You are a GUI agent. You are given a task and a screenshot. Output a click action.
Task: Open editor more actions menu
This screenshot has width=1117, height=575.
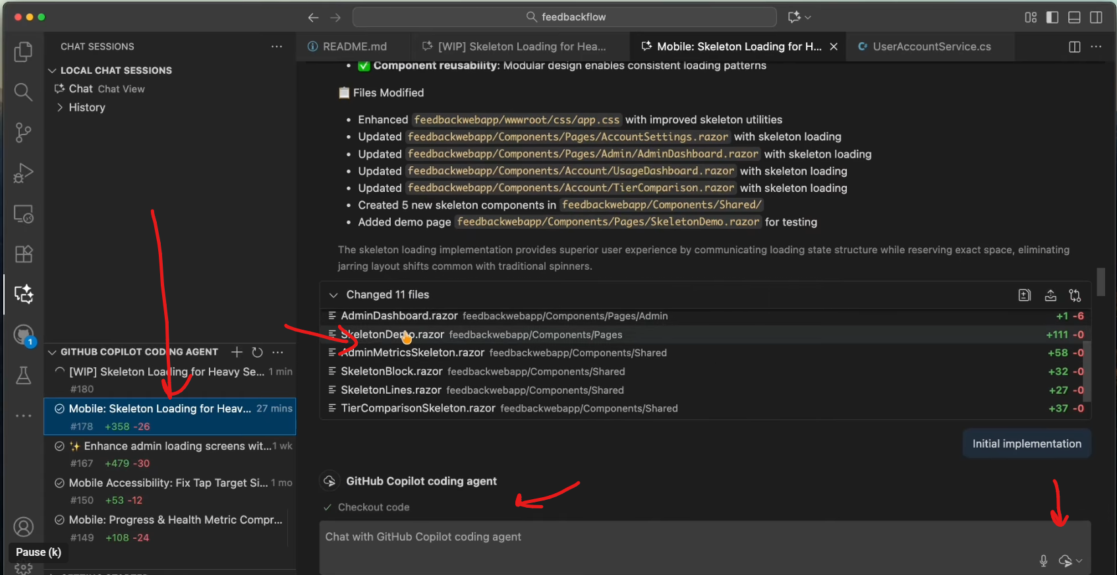tap(1096, 47)
